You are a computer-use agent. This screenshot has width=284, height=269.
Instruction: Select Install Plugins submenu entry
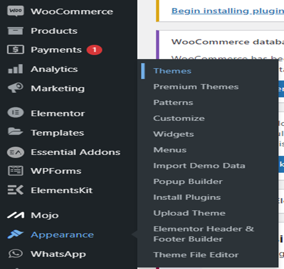point(187,197)
